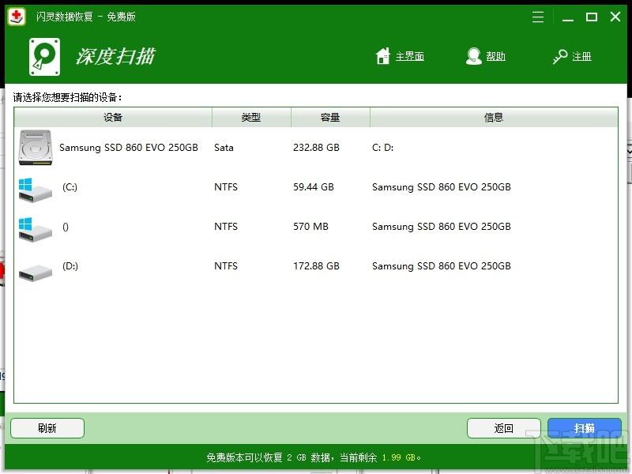Click the 'C: D:' info cell
This screenshot has height=474, width=632.
coord(383,148)
